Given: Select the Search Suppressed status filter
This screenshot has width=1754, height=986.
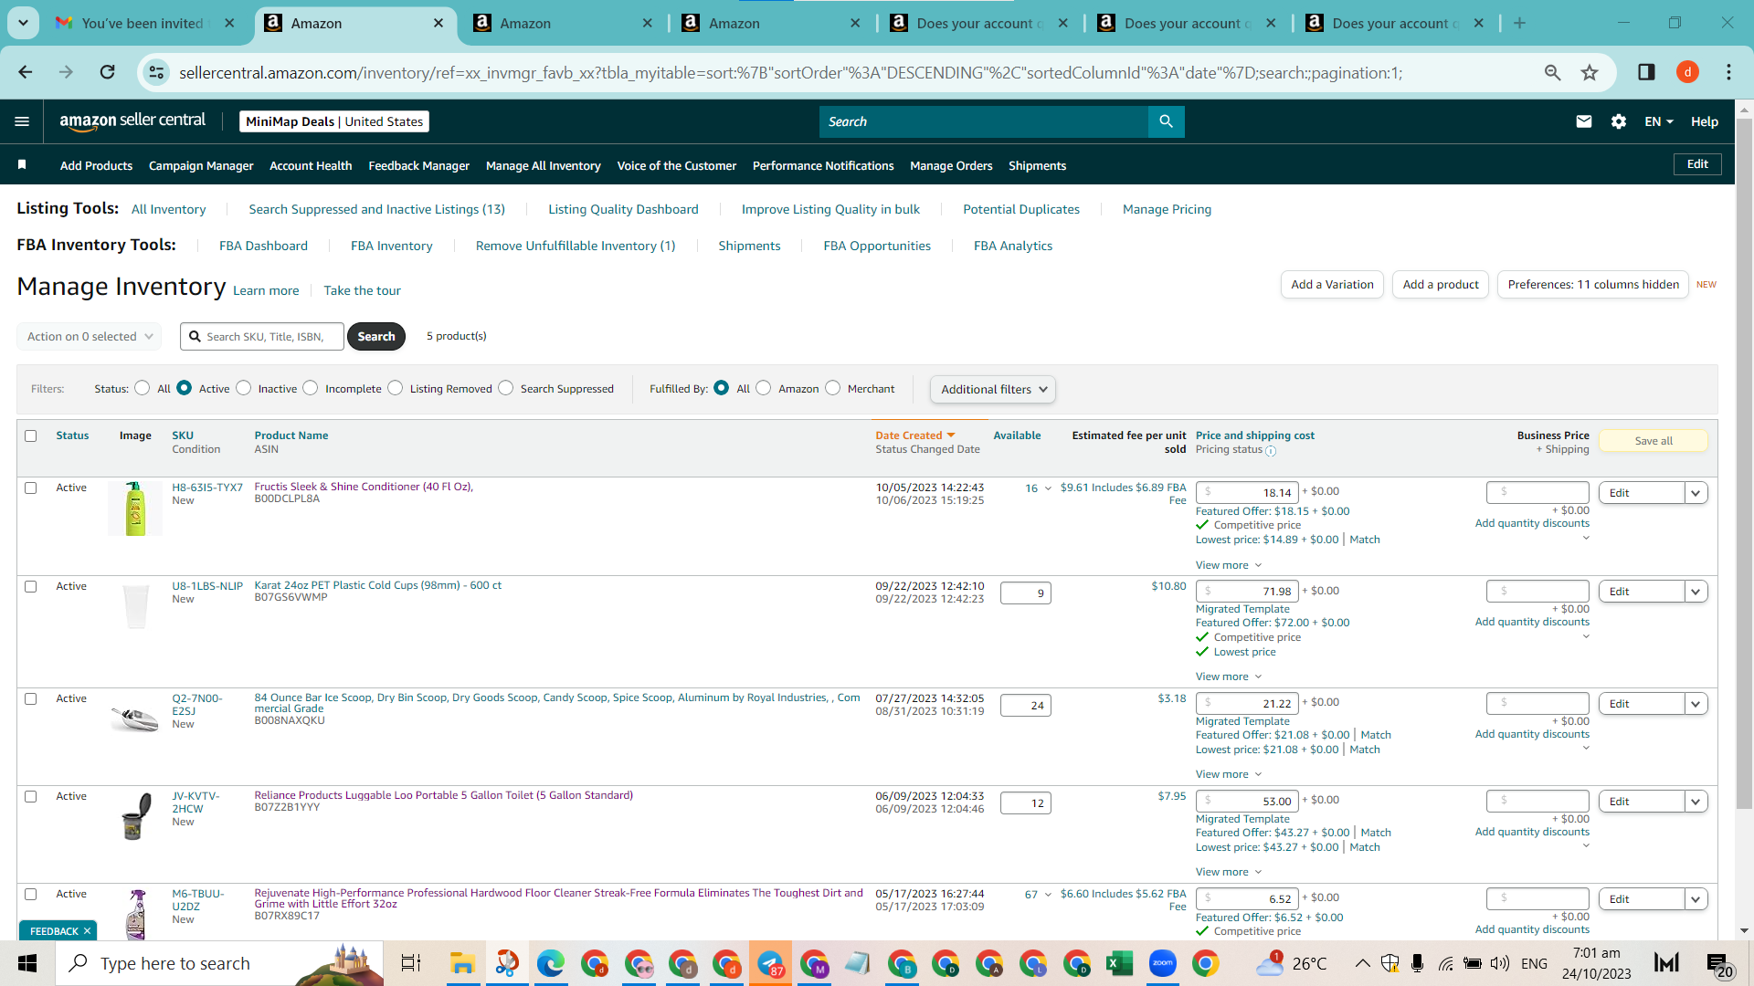Looking at the screenshot, I should coord(505,388).
